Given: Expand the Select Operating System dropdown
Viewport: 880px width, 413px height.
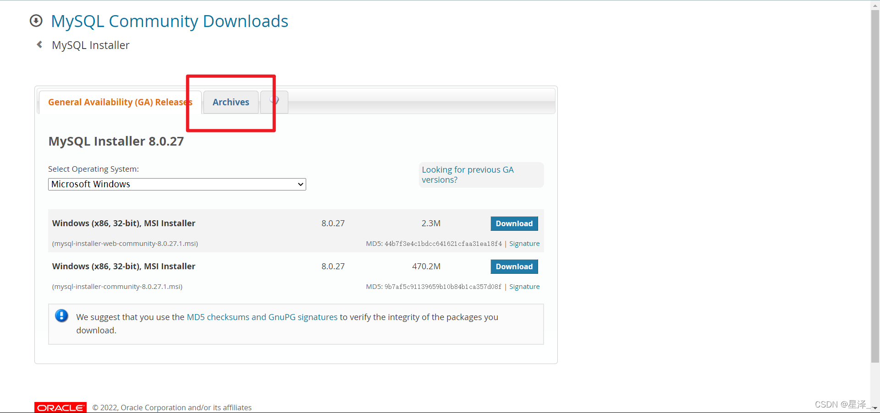Looking at the screenshot, I should [x=177, y=184].
